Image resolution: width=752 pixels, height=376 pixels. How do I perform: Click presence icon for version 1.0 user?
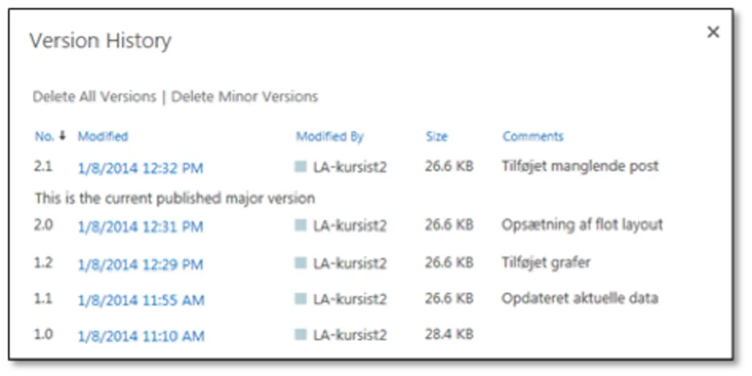click(301, 335)
